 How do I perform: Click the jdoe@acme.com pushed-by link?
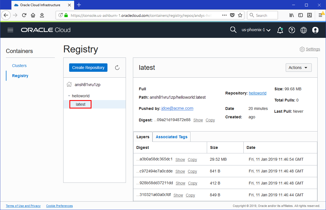click(x=177, y=108)
